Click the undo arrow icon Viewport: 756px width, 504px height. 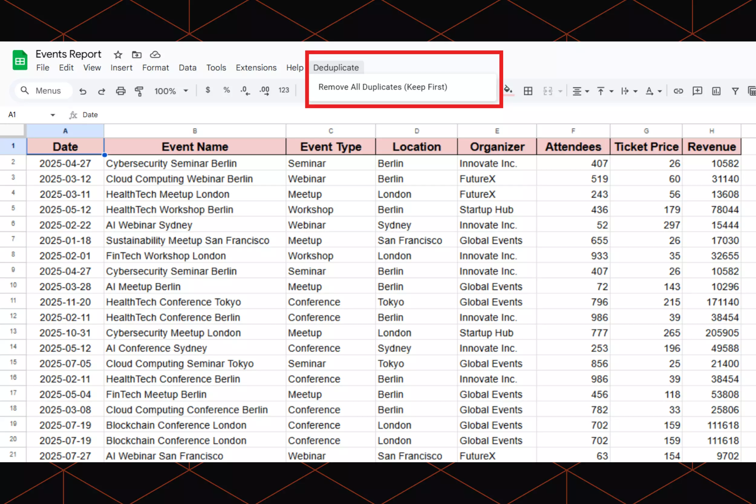point(83,91)
